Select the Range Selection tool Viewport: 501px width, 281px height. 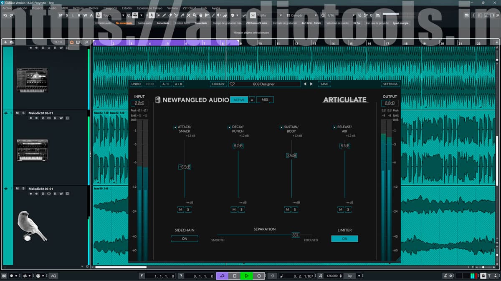coord(158,15)
